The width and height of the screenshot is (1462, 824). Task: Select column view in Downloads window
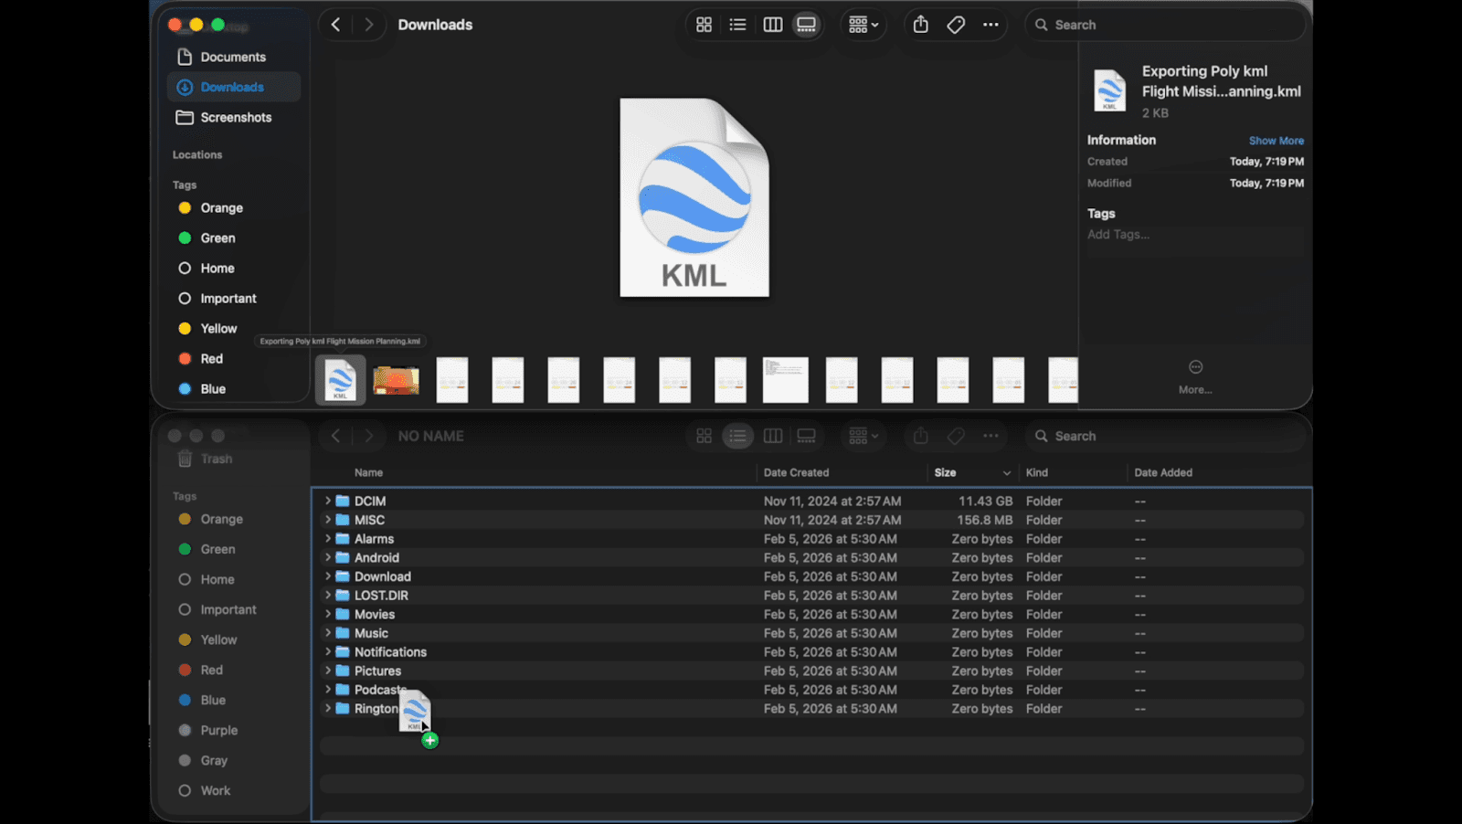pos(772,26)
